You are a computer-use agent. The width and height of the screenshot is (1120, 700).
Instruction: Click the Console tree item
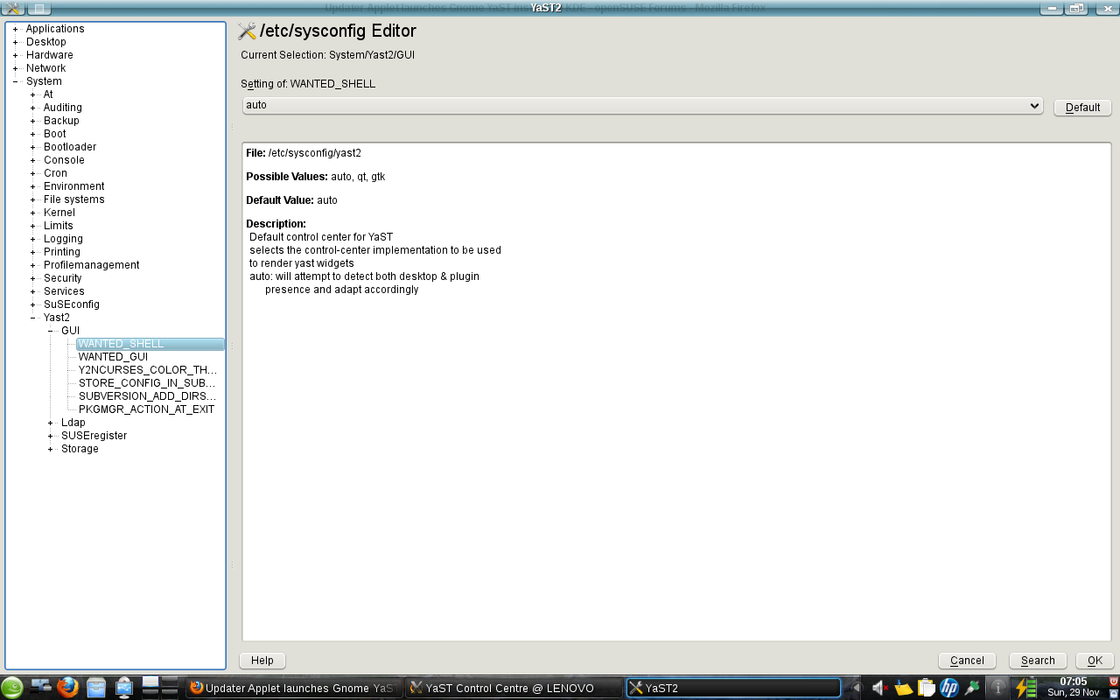click(64, 160)
